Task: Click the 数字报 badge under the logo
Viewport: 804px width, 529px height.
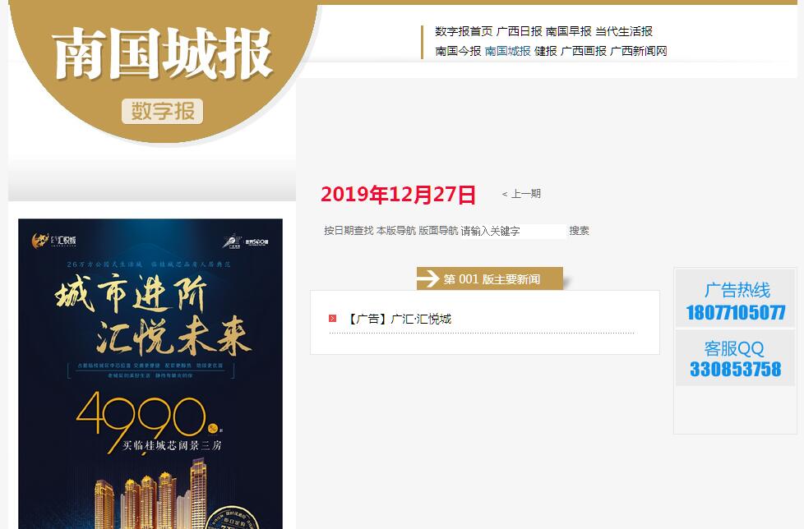Action: [163, 111]
